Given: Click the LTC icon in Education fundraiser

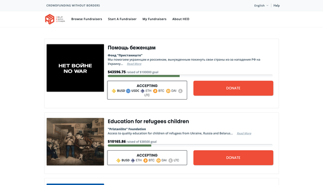Looking at the screenshot, I should point(171,160).
